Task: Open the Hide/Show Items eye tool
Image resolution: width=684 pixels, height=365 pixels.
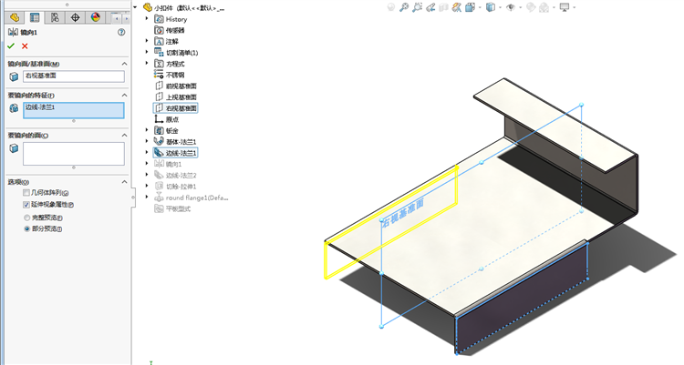Action: 511,7
